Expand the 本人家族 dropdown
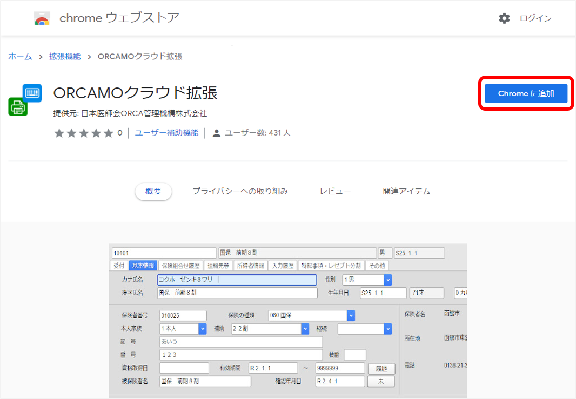 203,328
